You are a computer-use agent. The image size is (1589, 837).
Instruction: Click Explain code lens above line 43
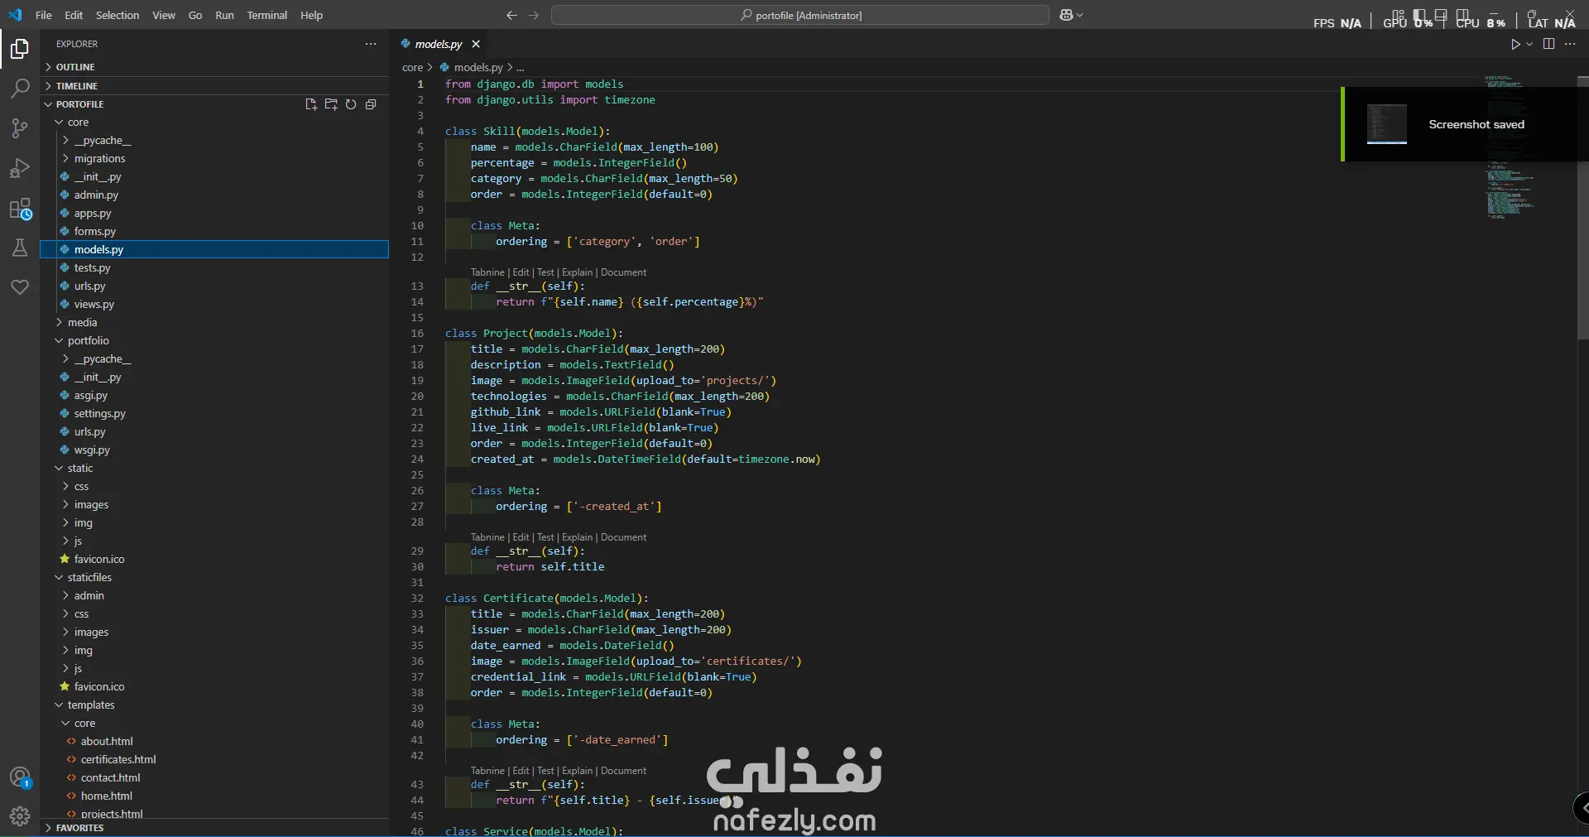[578, 771]
